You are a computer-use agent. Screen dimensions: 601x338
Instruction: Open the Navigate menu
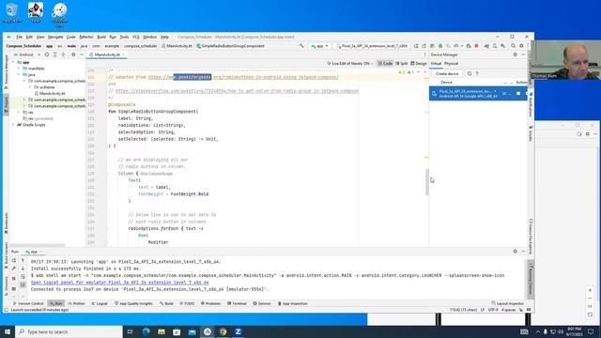coord(55,38)
